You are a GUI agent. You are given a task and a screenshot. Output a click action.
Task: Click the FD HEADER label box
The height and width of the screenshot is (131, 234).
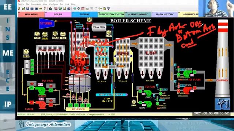(78, 109)
